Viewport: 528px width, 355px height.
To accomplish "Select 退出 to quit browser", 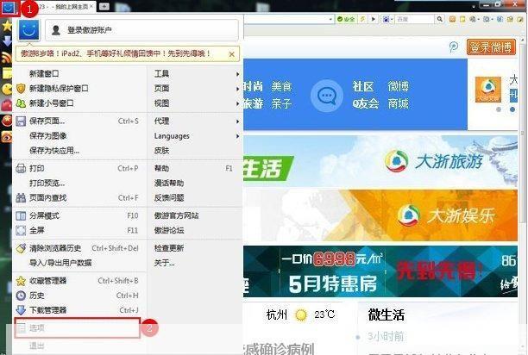I will pyautogui.click(x=37, y=346).
